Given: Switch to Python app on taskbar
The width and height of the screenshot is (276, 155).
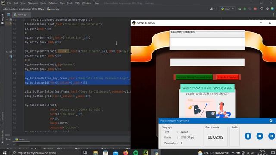Looking at the screenshot, I should (x=156, y=153).
